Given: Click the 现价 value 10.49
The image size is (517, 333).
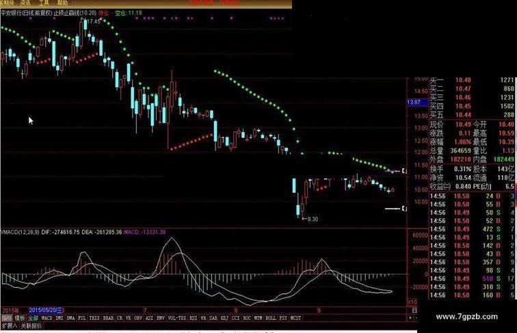Looking at the screenshot, I should pos(463,124).
